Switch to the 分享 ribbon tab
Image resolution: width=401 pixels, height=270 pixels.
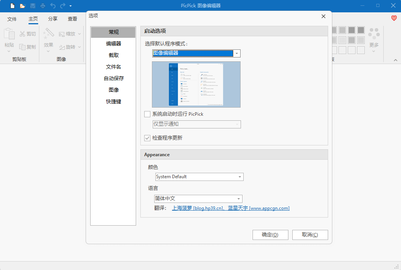click(53, 19)
